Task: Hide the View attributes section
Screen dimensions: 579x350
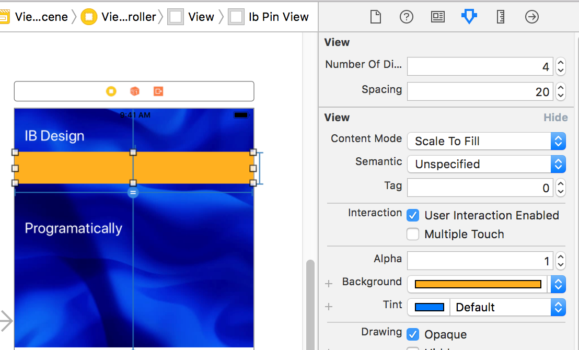Action: click(555, 118)
